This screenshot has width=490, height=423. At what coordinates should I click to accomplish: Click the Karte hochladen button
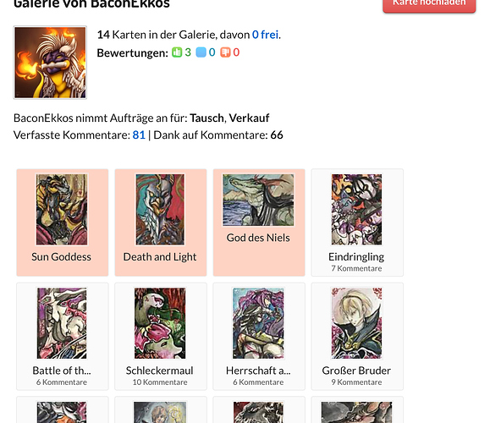tap(429, 3)
